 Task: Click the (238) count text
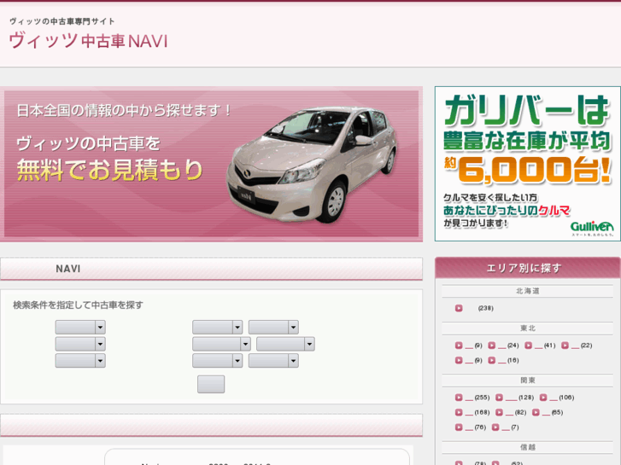point(486,308)
